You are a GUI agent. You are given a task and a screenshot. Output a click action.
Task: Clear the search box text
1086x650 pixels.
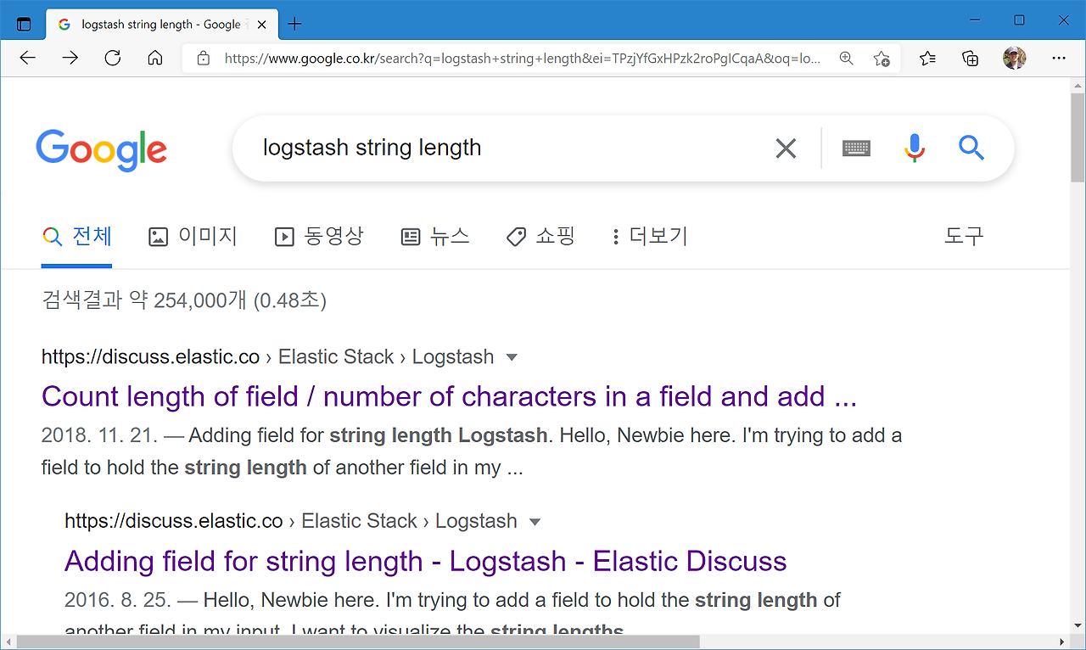[787, 148]
